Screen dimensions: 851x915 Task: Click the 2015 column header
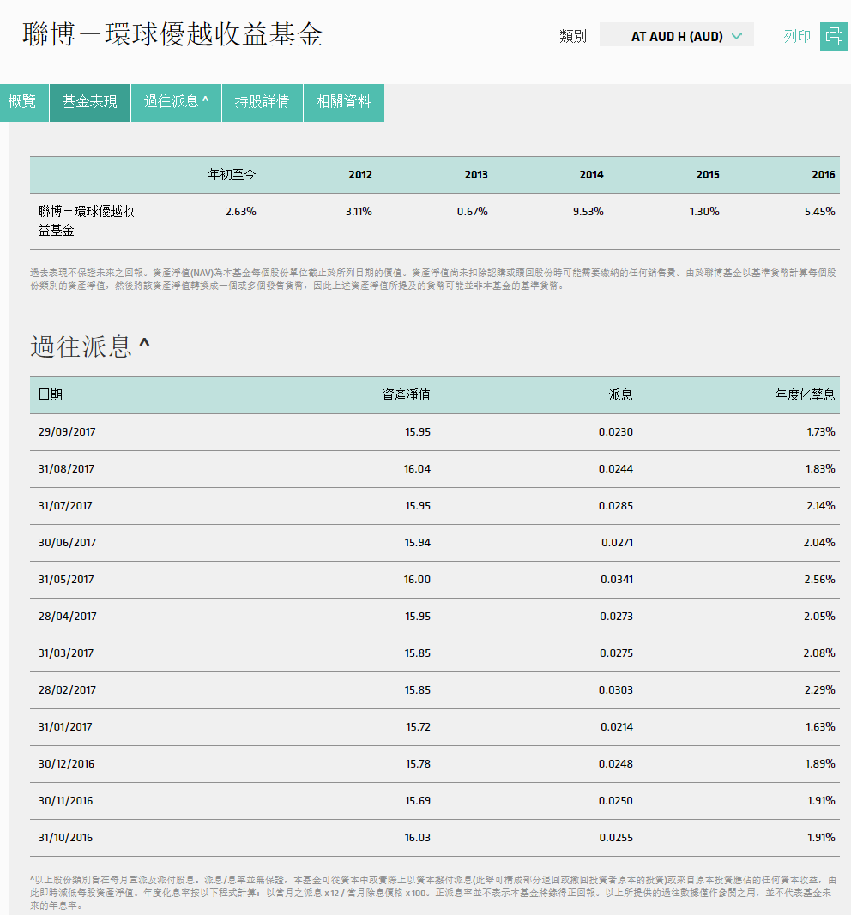[708, 174]
